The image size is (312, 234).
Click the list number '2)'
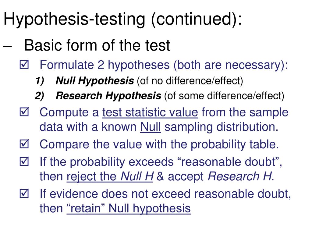(x=39, y=96)
